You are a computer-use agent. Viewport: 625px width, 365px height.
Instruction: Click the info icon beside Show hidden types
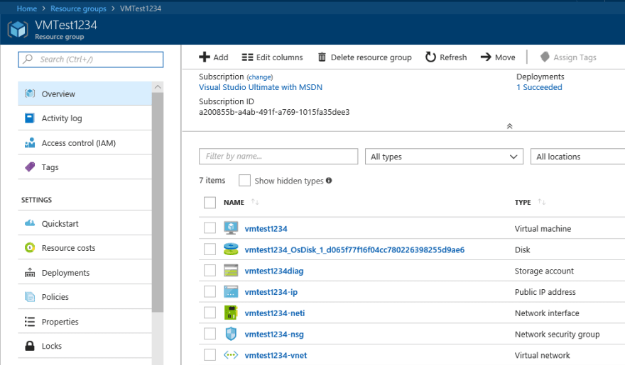click(x=329, y=180)
